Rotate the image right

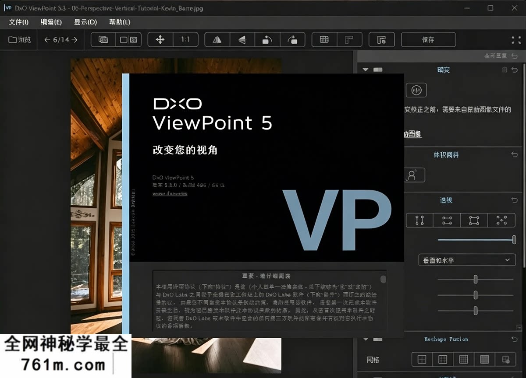(292, 40)
